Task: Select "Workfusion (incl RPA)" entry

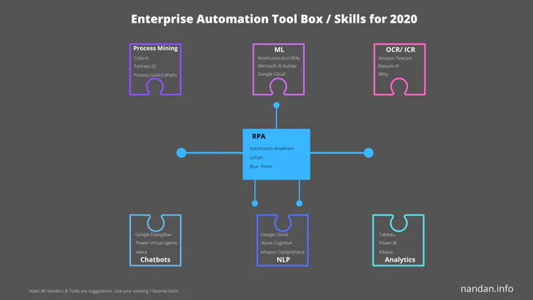Action: click(x=279, y=58)
